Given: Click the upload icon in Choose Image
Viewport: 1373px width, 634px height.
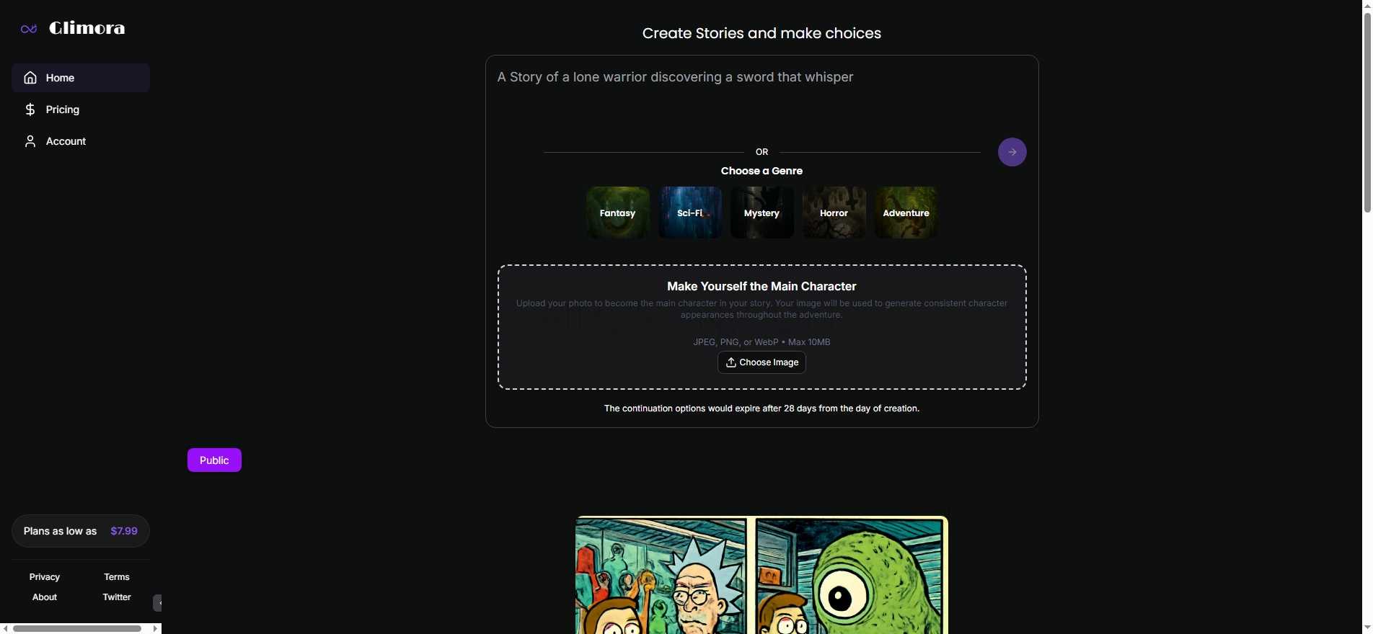Looking at the screenshot, I should [730, 362].
